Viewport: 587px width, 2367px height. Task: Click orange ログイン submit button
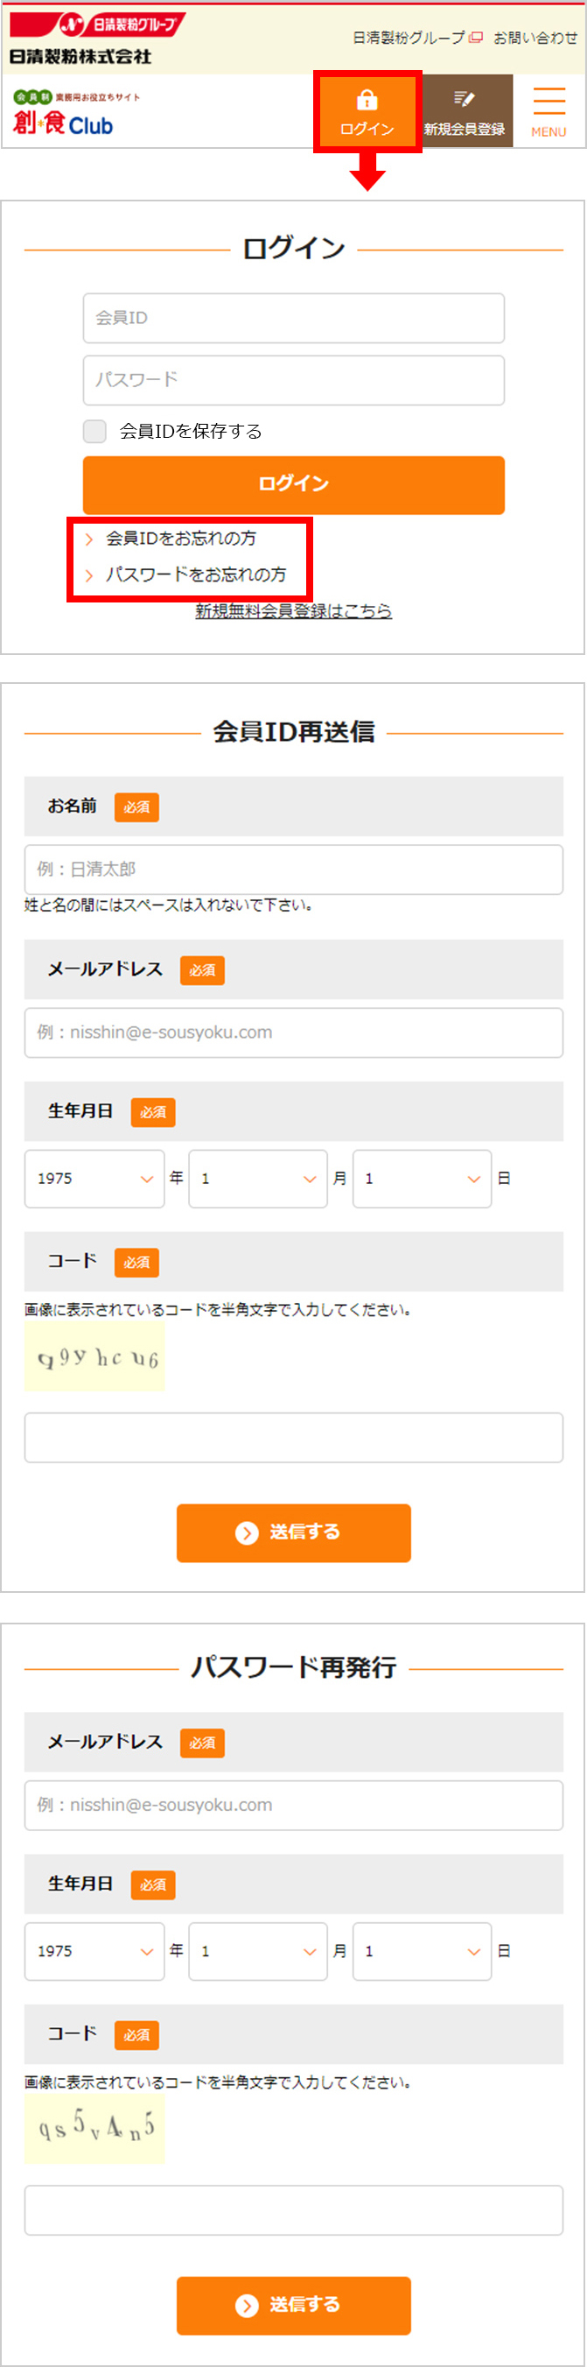click(294, 485)
